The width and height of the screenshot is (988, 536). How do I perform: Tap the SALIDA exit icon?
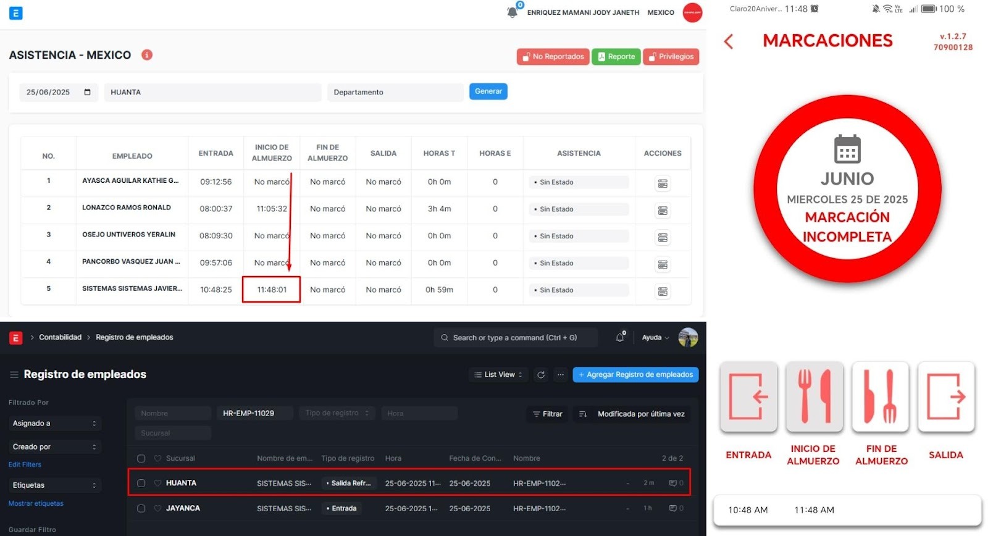[x=946, y=396]
